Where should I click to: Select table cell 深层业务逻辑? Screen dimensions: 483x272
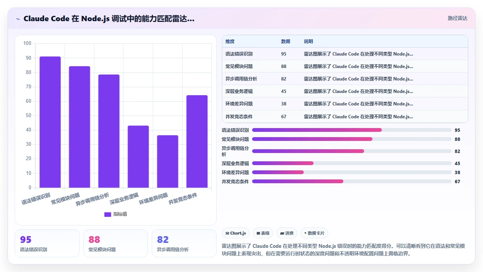(x=239, y=91)
